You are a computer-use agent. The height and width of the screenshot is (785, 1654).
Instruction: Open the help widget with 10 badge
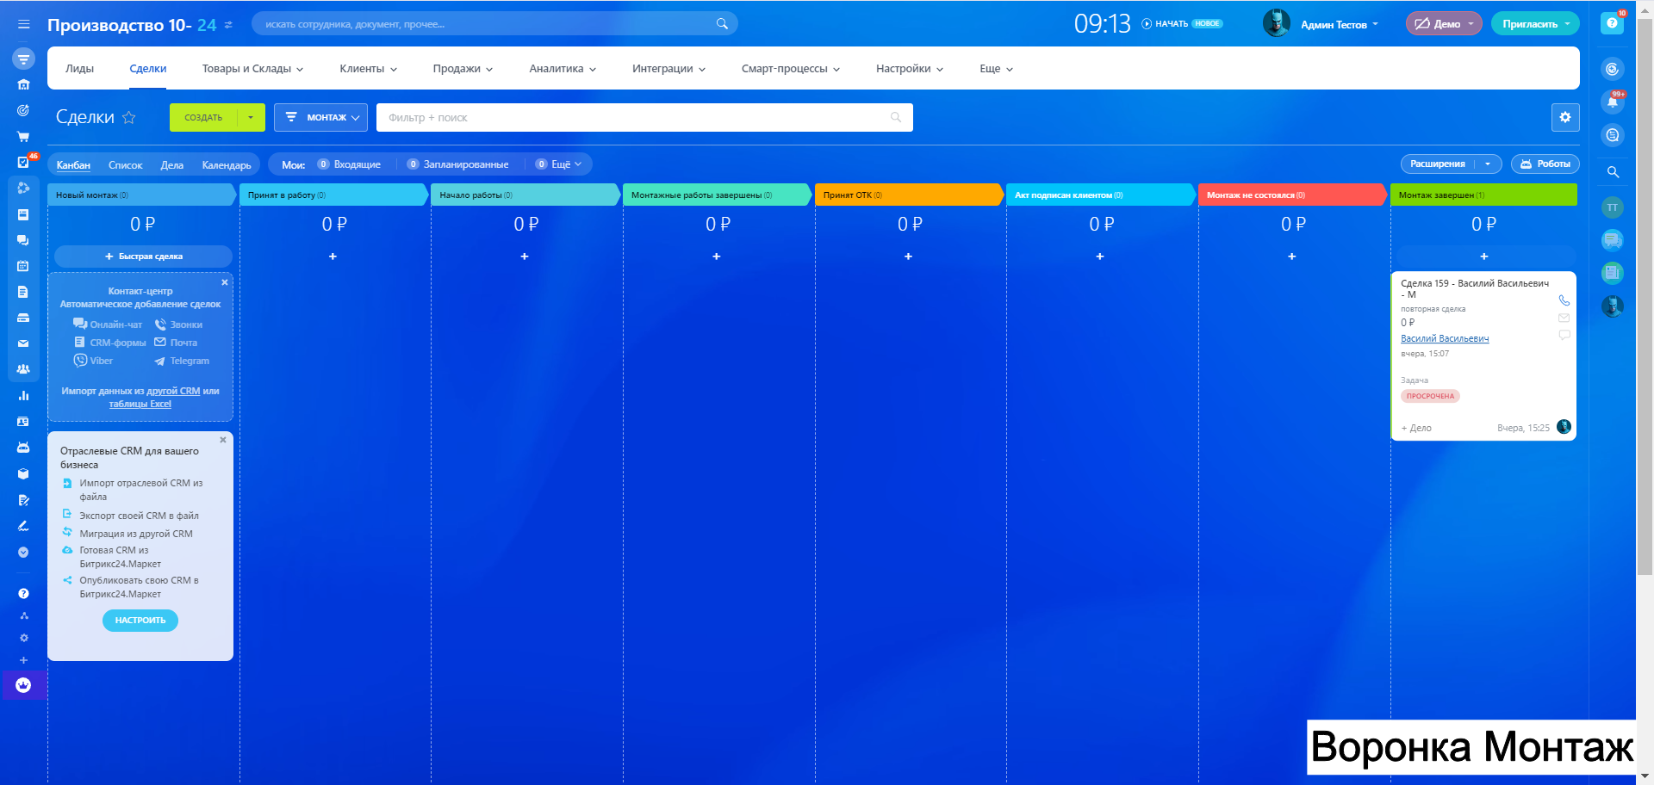[1613, 23]
